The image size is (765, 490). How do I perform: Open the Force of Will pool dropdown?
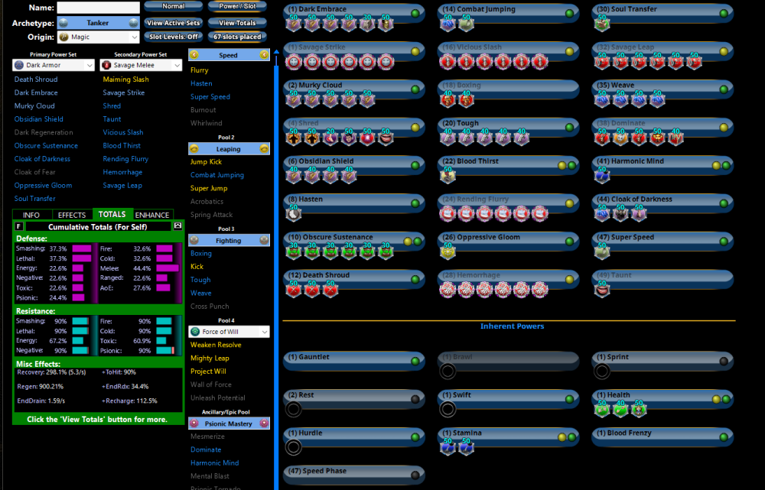click(x=229, y=332)
